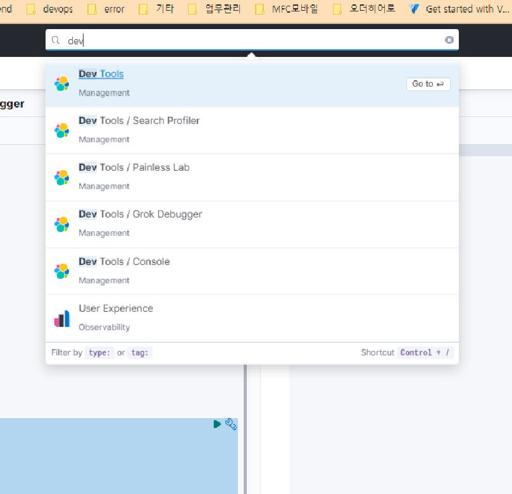Screen dimensions: 512x494
Task: Click Kibana icon beside Dev Tools / Console
Action: pos(62,271)
